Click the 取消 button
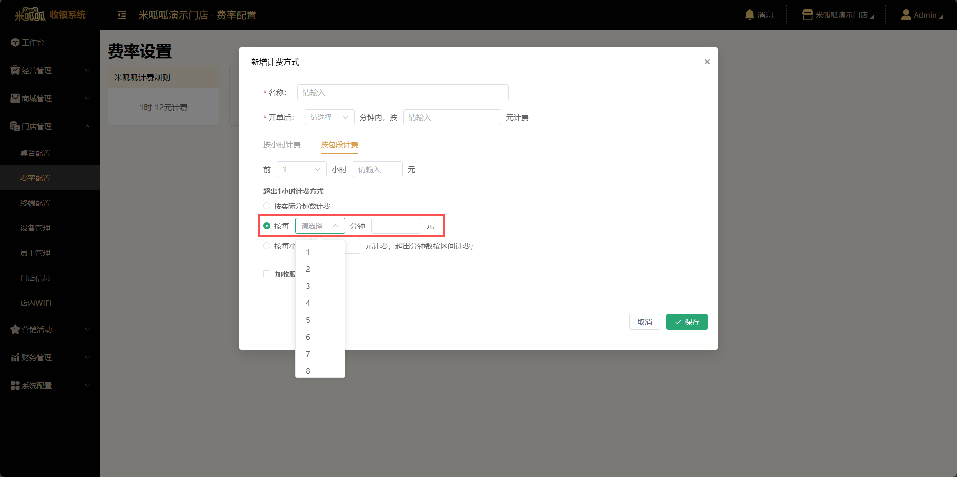 [x=644, y=322]
